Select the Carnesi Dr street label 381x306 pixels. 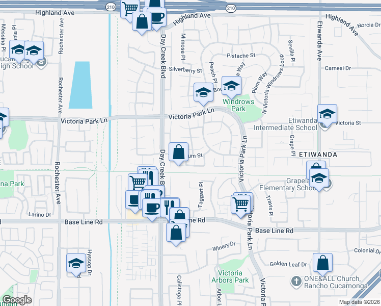pos(338,68)
